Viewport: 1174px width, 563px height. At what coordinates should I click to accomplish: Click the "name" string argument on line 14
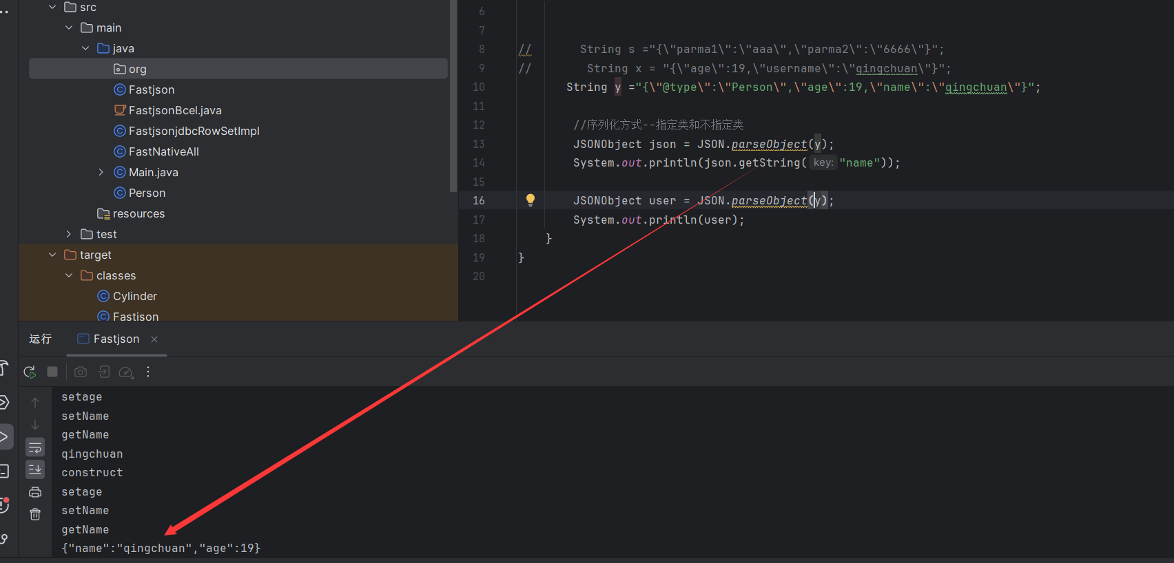point(860,162)
